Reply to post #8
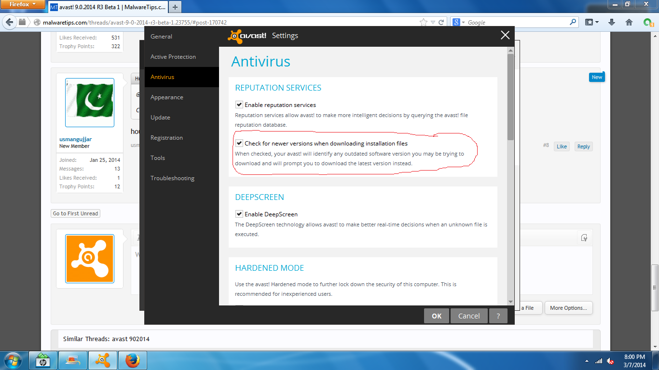The height and width of the screenshot is (370, 659). (584, 146)
